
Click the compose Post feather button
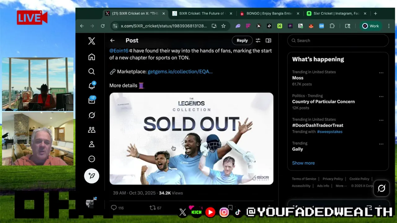91,176
